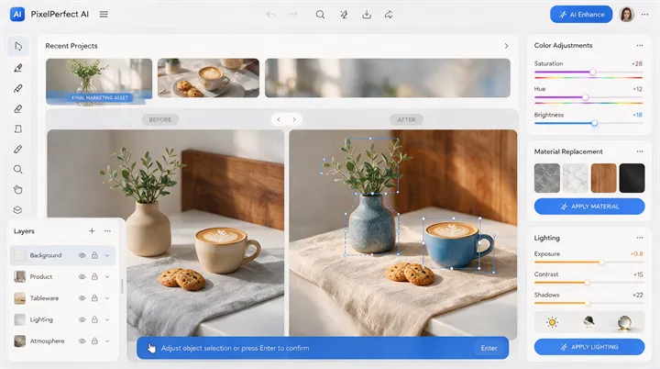Select the white marble material swatch
This screenshot has width=660, height=369.
(576, 178)
